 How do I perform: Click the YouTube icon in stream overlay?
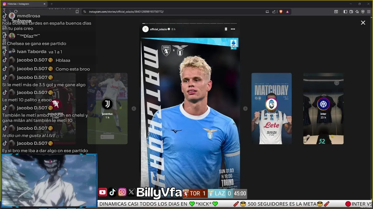point(102,192)
